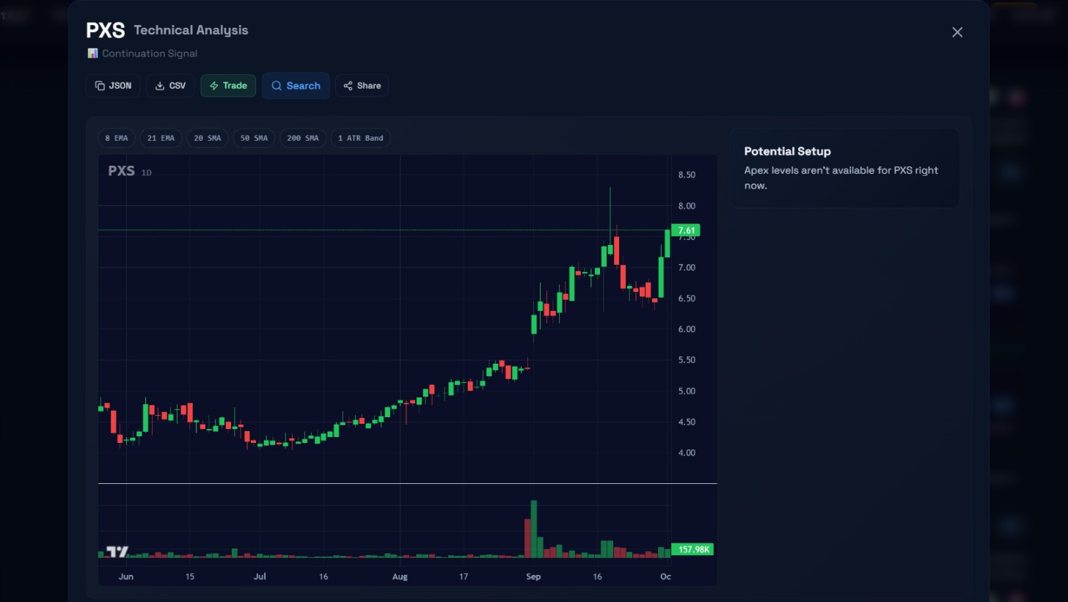The image size is (1068, 602).
Task: Show the 200 SMA line
Action: [x=303, y=138]
